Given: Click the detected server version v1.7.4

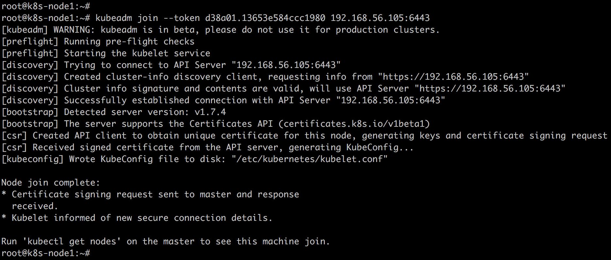Looking at the screenshot, I should pos(210,112).
